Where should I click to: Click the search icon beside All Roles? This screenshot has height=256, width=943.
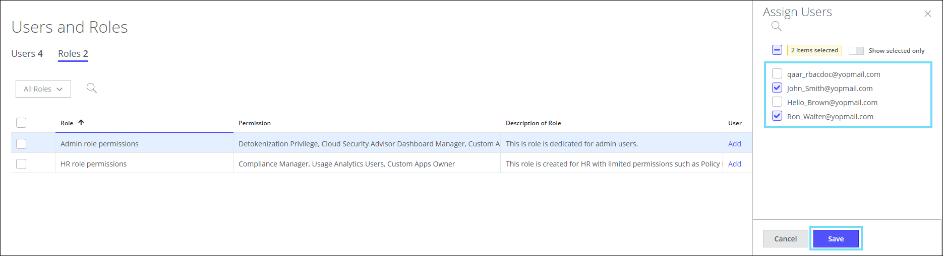coord(91,88)
